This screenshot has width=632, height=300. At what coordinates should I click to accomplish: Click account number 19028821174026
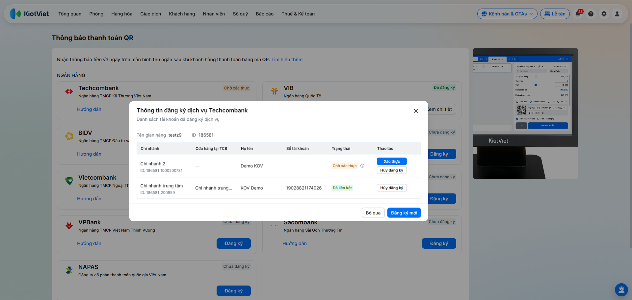coord(304,188)
